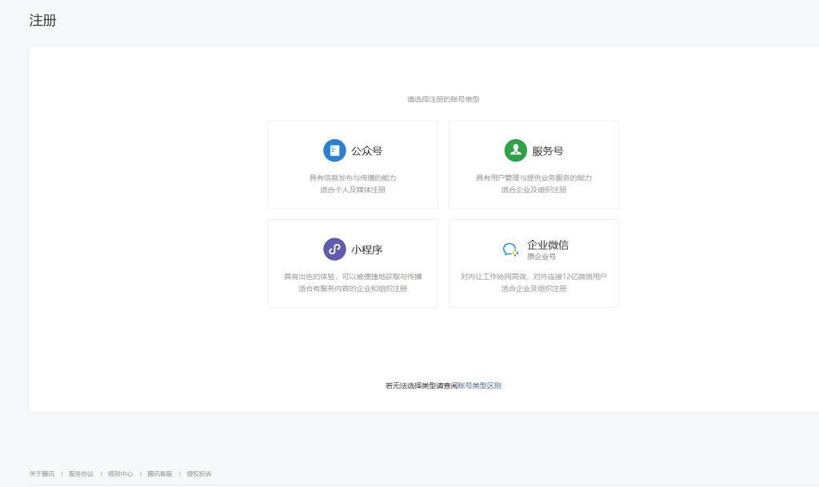Click the 企业微信 chat bubble icon
The image size is (819, 487).
pyautogui.click(x=510, y=249)
